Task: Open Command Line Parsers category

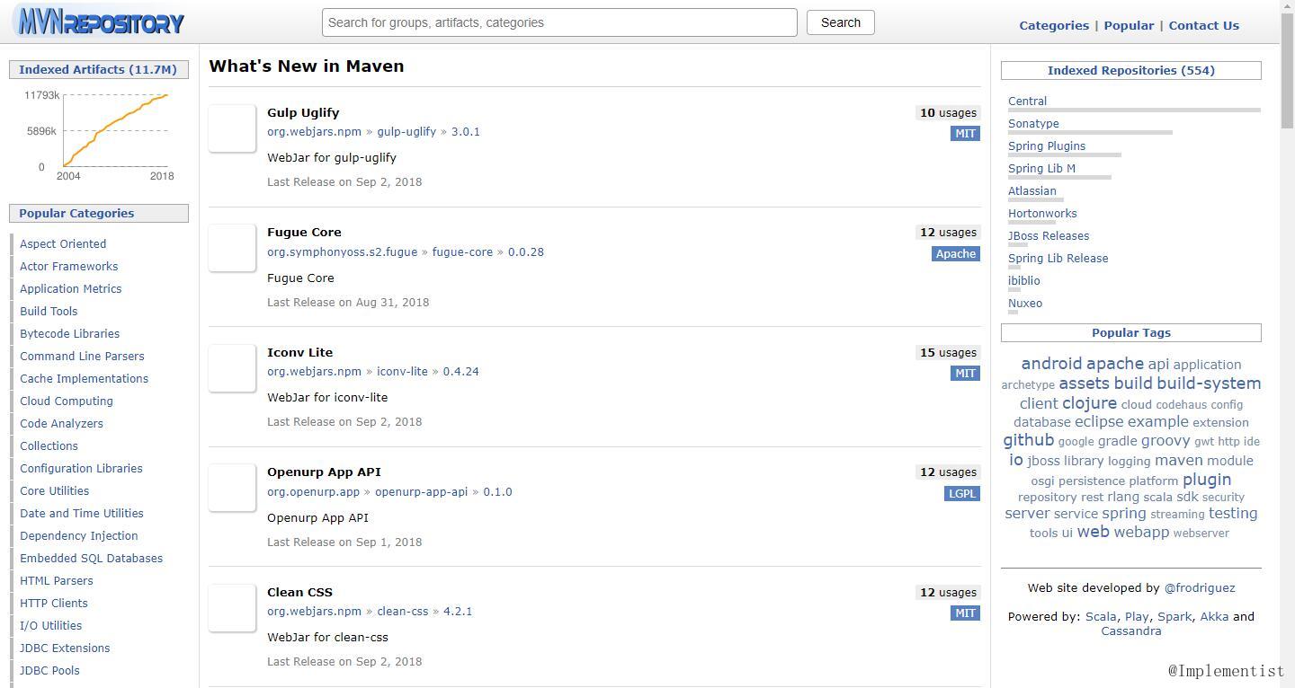Action: point(82,356)
